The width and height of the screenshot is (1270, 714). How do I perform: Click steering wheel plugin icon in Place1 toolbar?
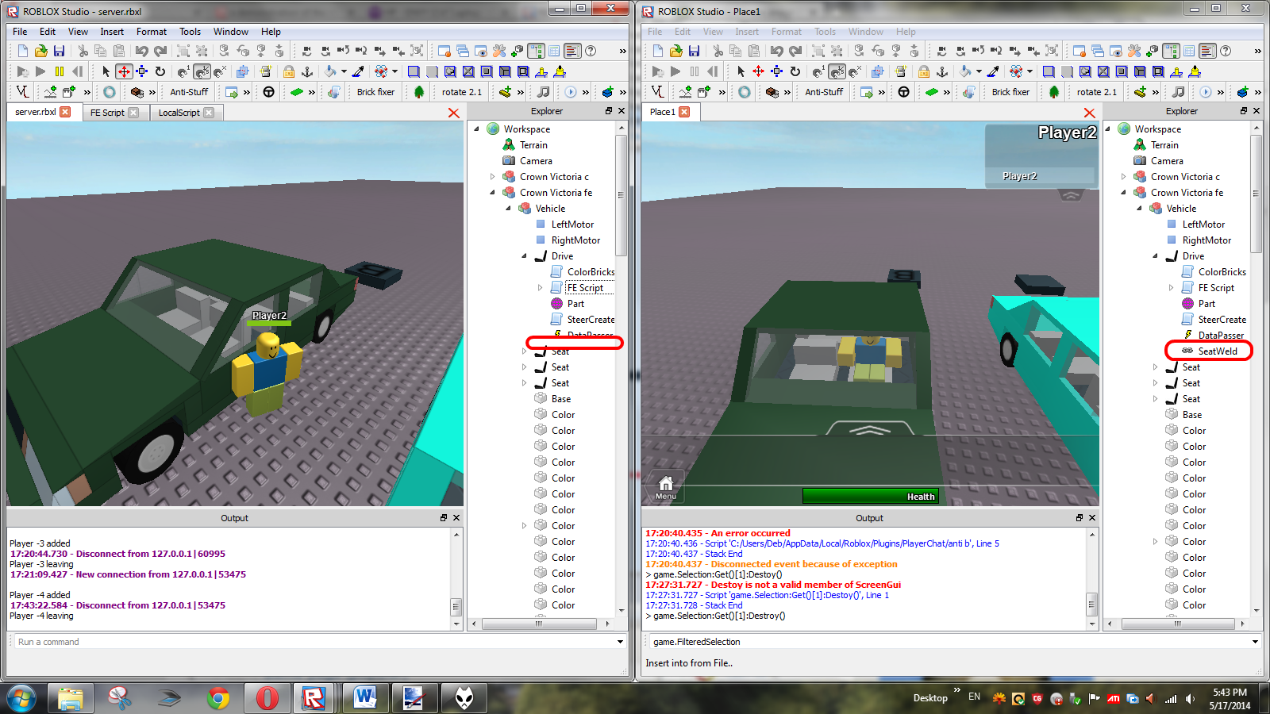[903, 92]
